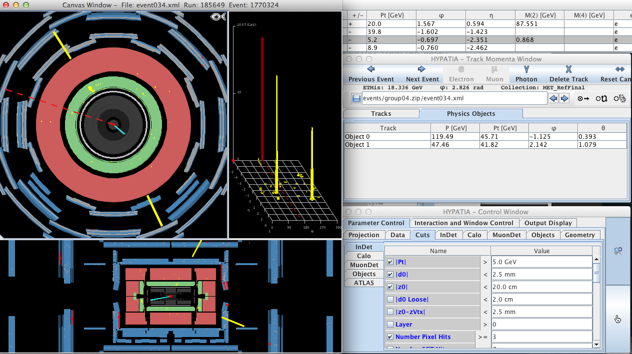The width and height of the screenshot is (632, 354).
Task: Select the loop event navigation mode icon
Action: [601, 98]
